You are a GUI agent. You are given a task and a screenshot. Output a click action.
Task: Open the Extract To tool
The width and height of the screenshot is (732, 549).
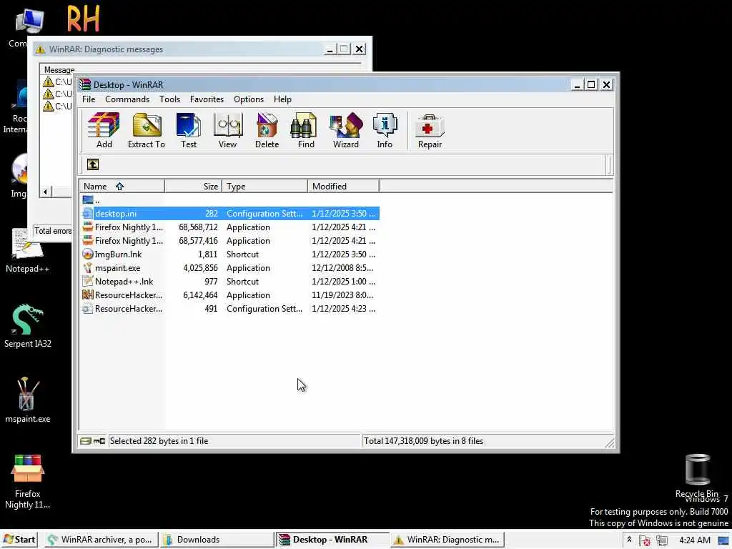(x=146, y=130)
